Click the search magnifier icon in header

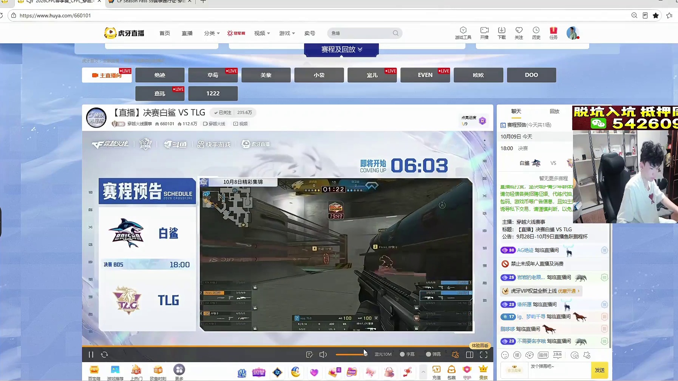[x=395, y=33]
